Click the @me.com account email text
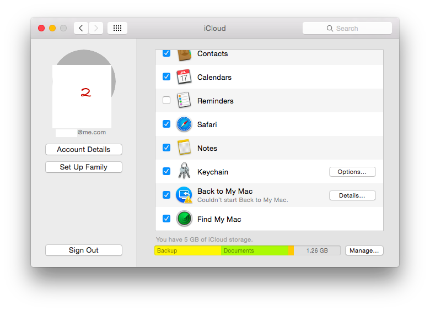The height and width of the screenshot is (311, 430). [x=92, y=132]
